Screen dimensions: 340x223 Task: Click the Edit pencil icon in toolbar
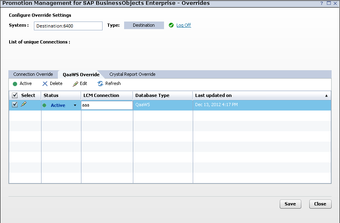75,84
